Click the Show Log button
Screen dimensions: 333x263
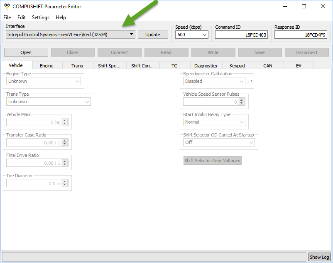click(x=320, y=257)
